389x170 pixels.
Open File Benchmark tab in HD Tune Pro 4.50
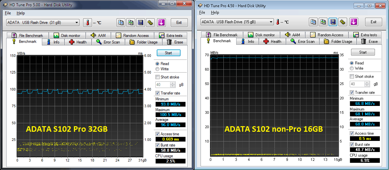click(x=222, y=35)
